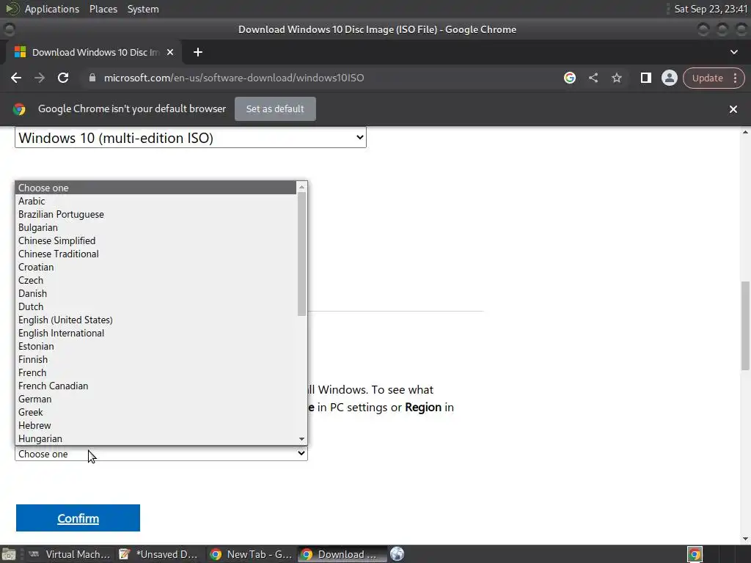
Task: Click the Set as default button
Action: 275,108
